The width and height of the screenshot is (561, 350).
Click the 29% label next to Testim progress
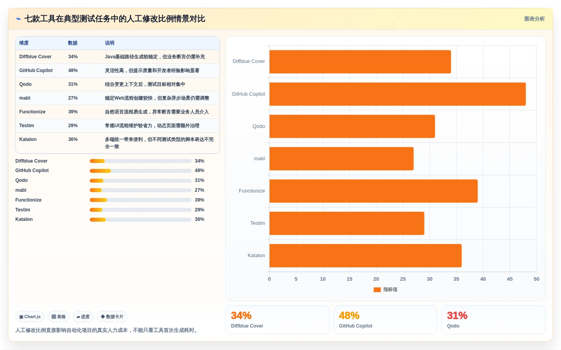(x=199, y=210)
